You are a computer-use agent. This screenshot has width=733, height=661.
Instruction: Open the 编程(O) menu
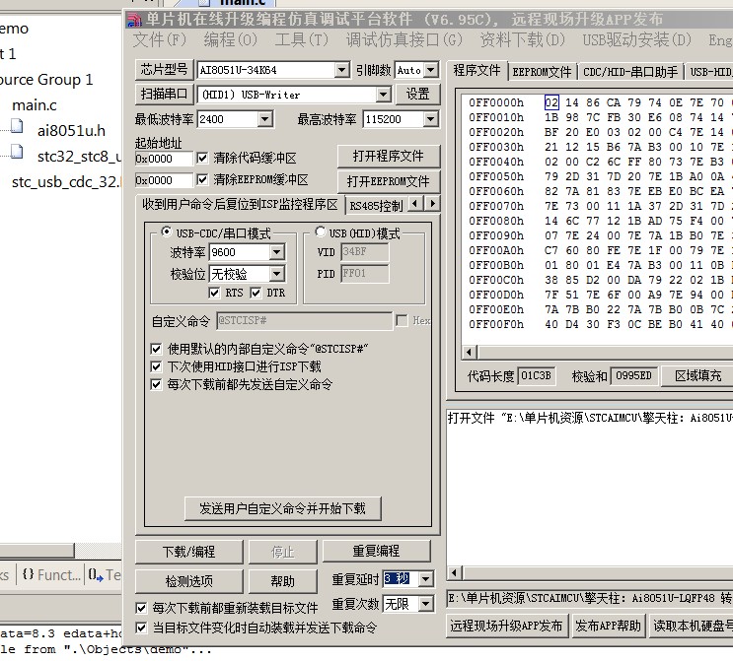pyautogui.click(x=231, y=40)
